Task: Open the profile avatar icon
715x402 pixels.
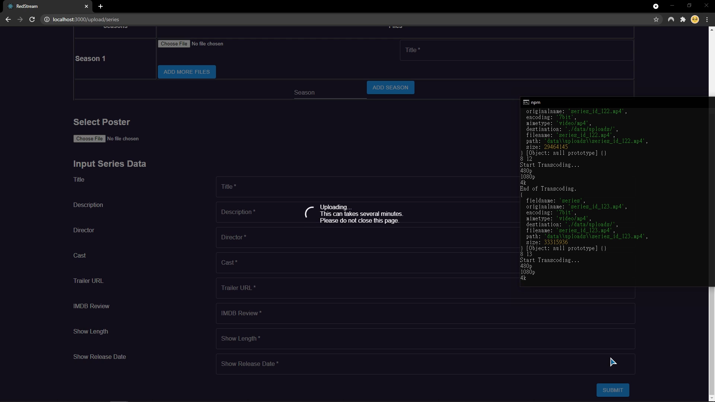Action: tap(695, 19)
